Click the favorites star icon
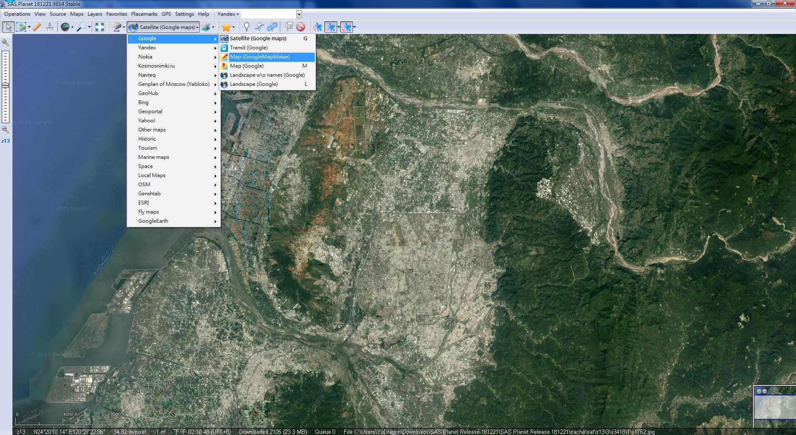796x435 pixels. click(226, 27)
